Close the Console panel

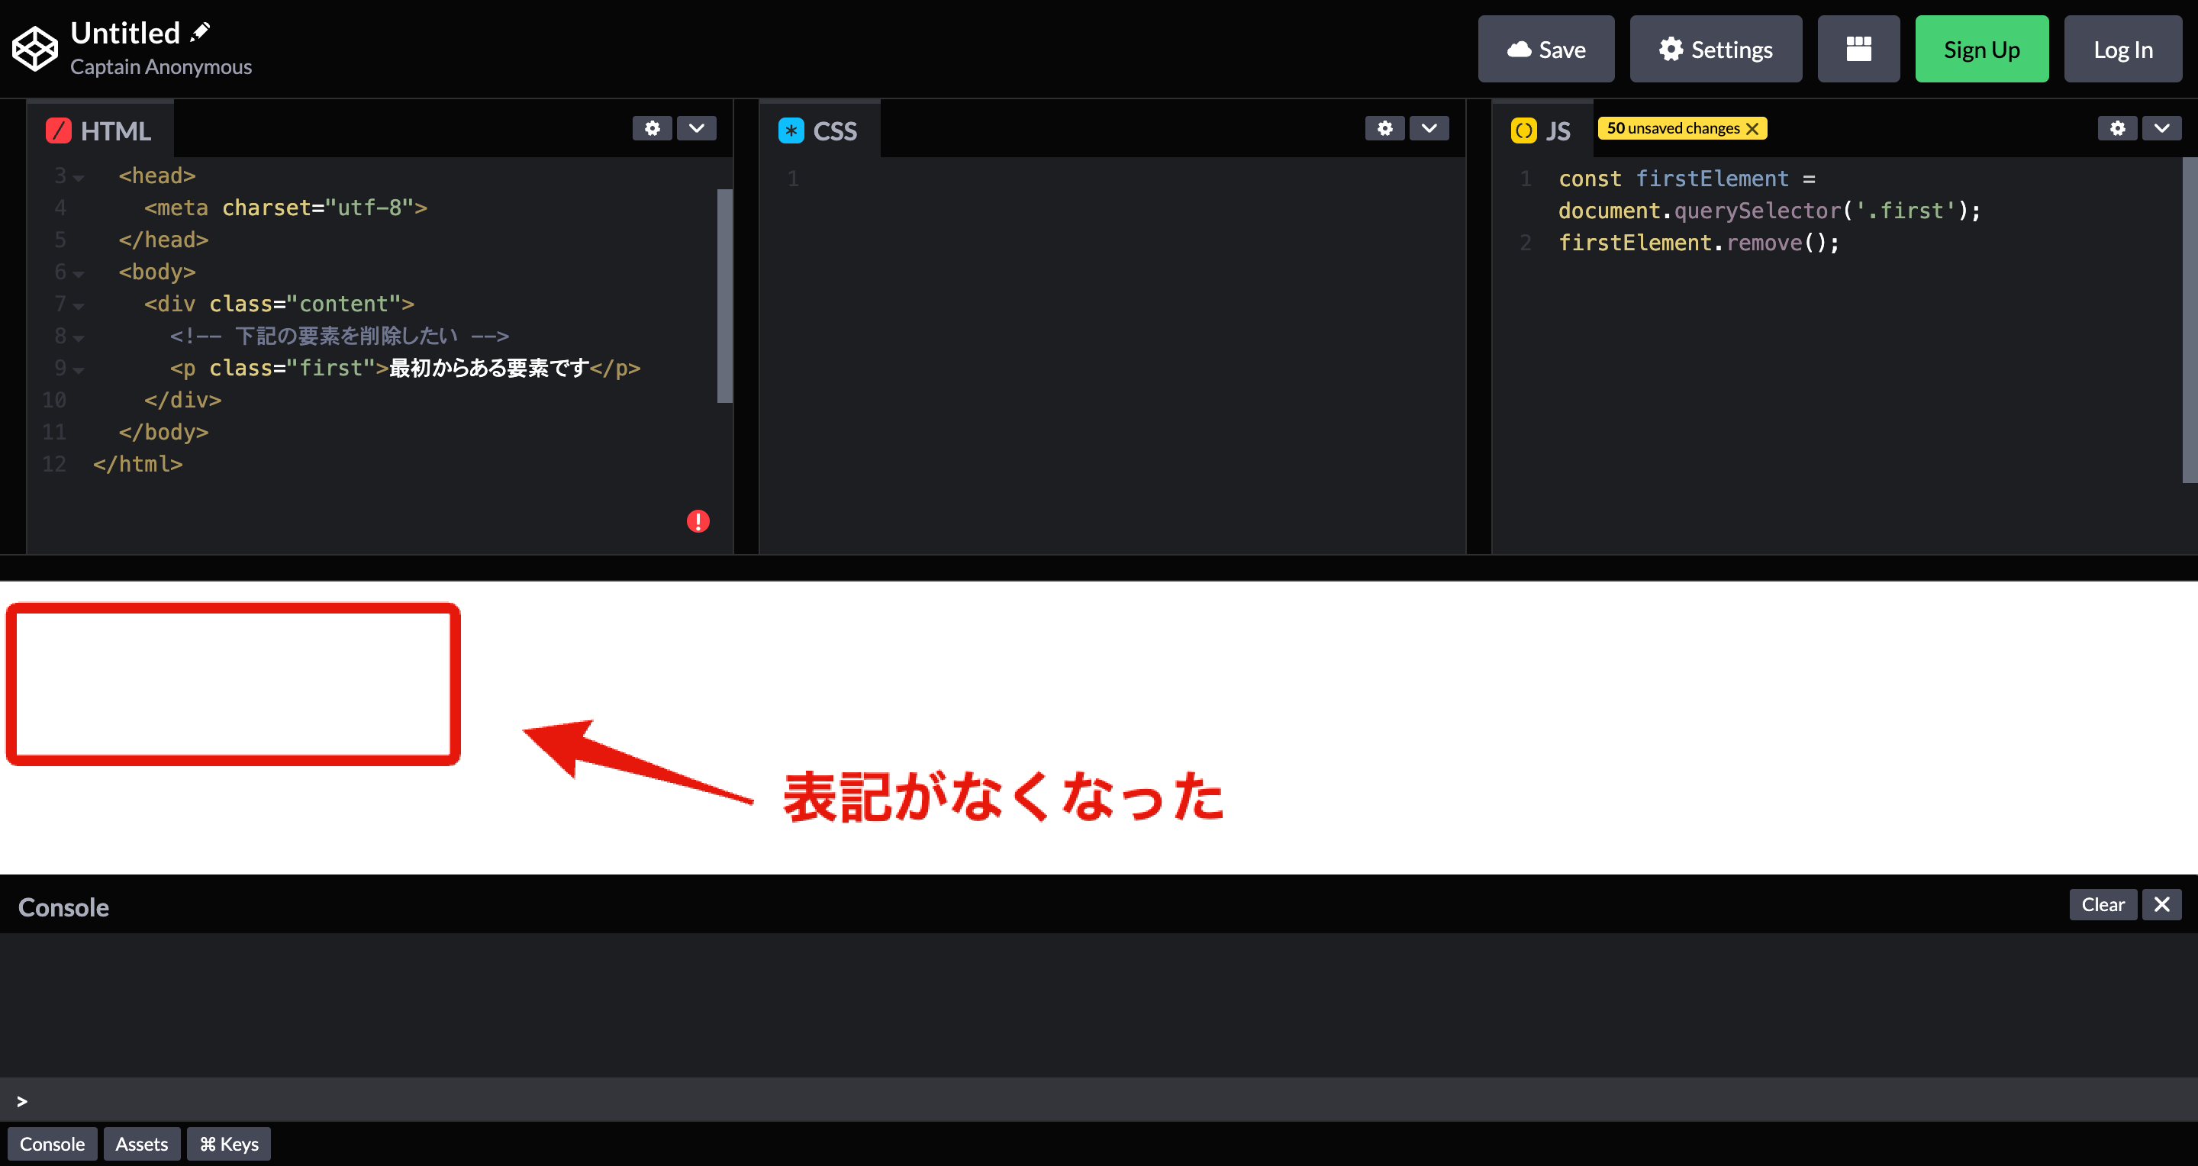pos(2161,904)
